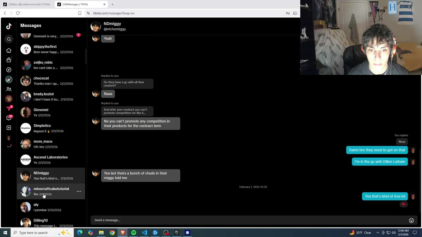422x237 pixels.
Task: Click the Windows Start button
Action: [x=5, y=233]
